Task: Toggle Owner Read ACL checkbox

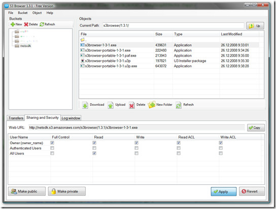Action: [x=179, y=143]
